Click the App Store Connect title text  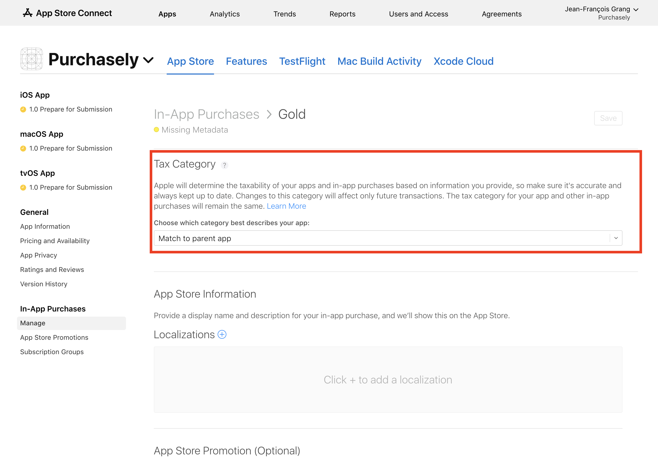point(74,13)
